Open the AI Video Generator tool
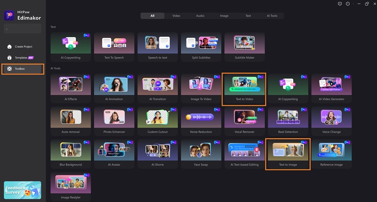 331,88
